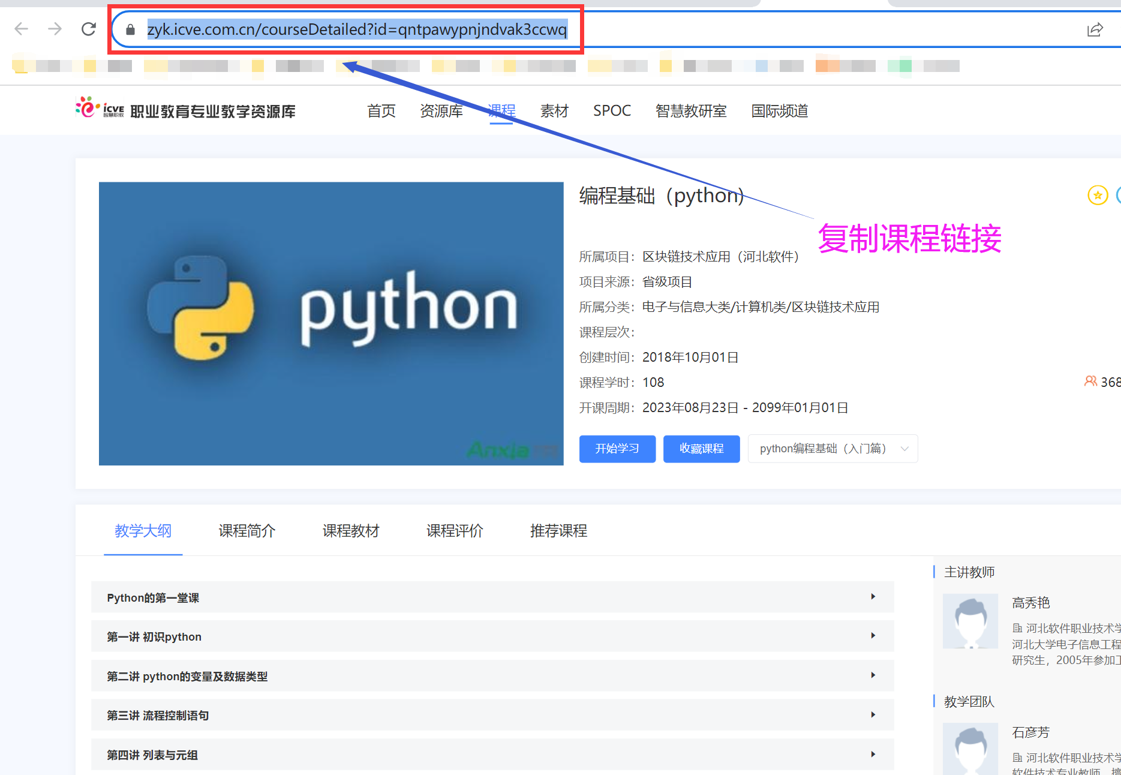Expand the Python的第一堂课 chapter arrow
The image size is (1121, 775).
(873, 597)
